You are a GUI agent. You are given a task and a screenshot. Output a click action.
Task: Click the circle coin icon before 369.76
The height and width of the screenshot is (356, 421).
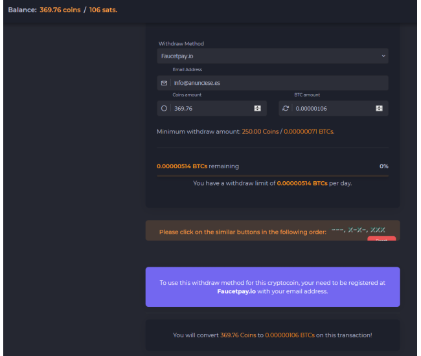(164, 108)
